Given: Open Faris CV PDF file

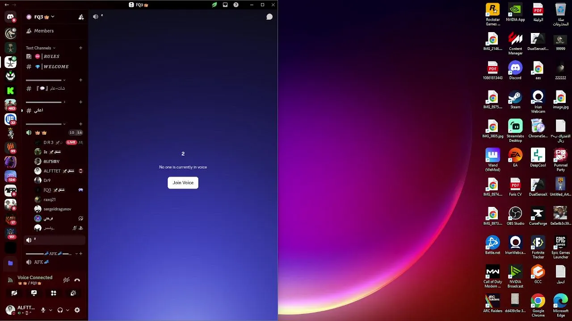Looking at the screenshot, I should pos(515,187).
